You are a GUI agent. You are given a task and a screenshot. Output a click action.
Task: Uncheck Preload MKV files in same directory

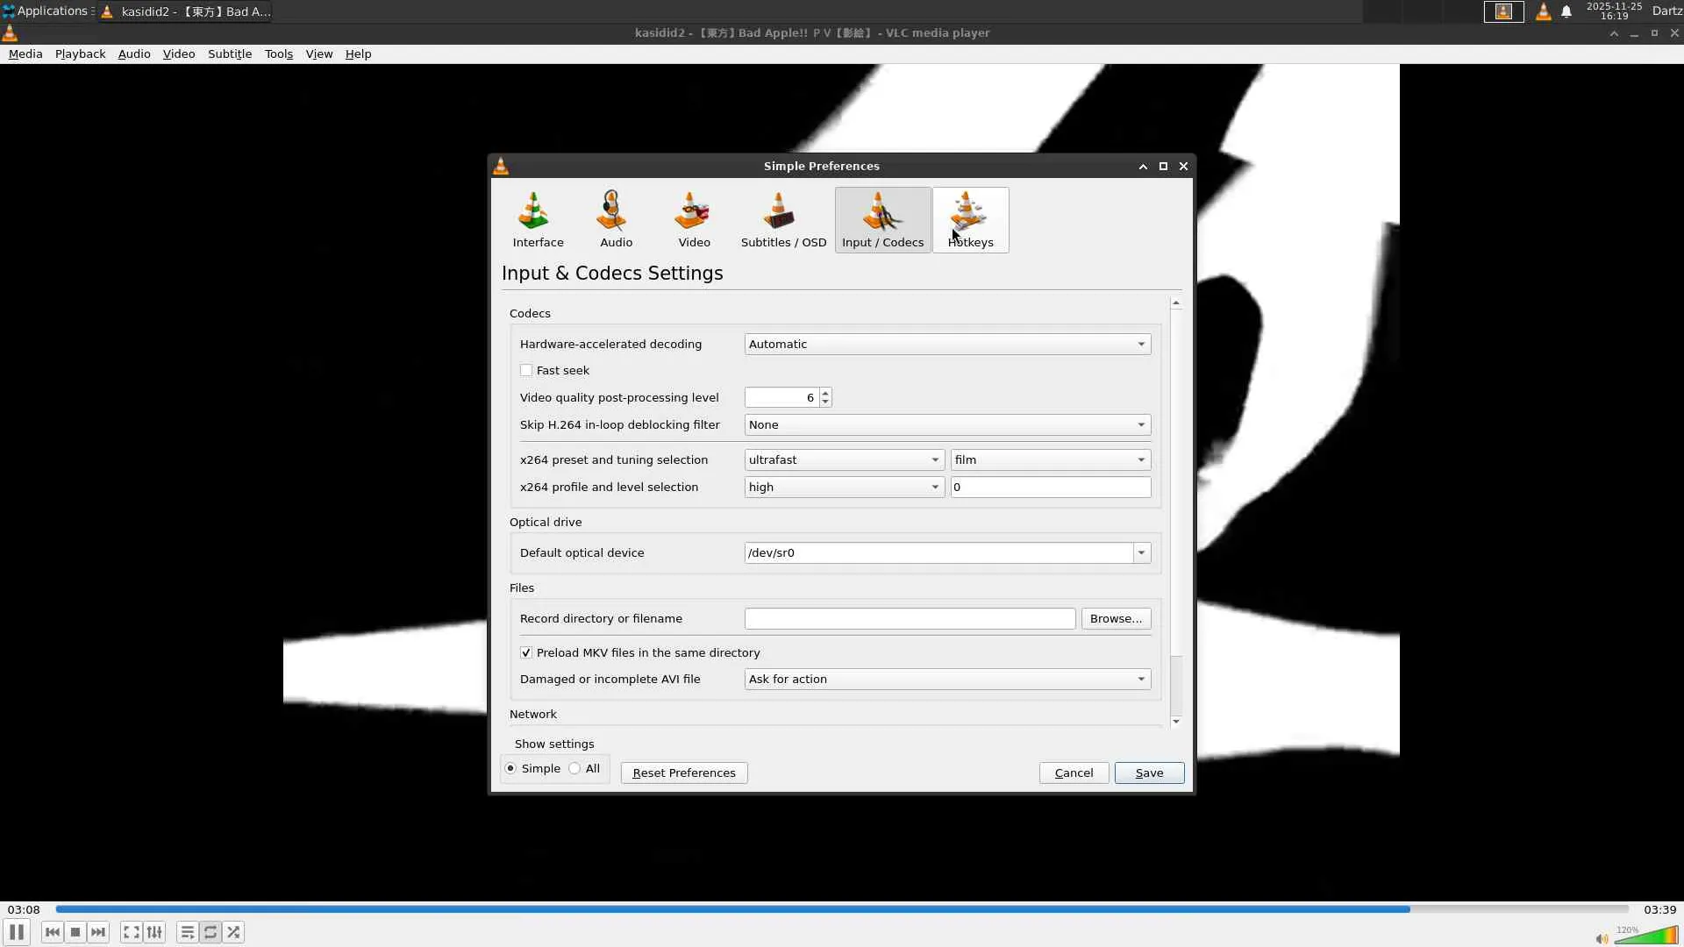pyautogui.click(x=526, y=653)
